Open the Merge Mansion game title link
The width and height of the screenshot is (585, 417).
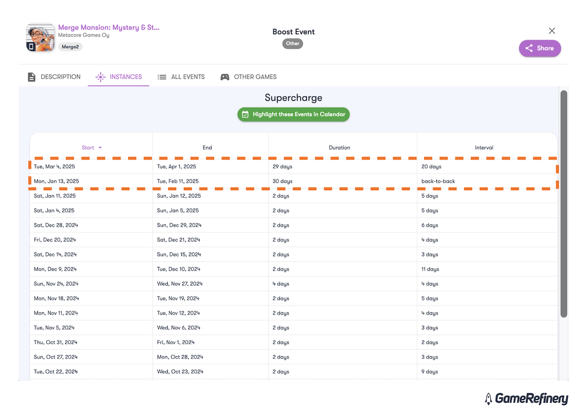coord(109,27)
